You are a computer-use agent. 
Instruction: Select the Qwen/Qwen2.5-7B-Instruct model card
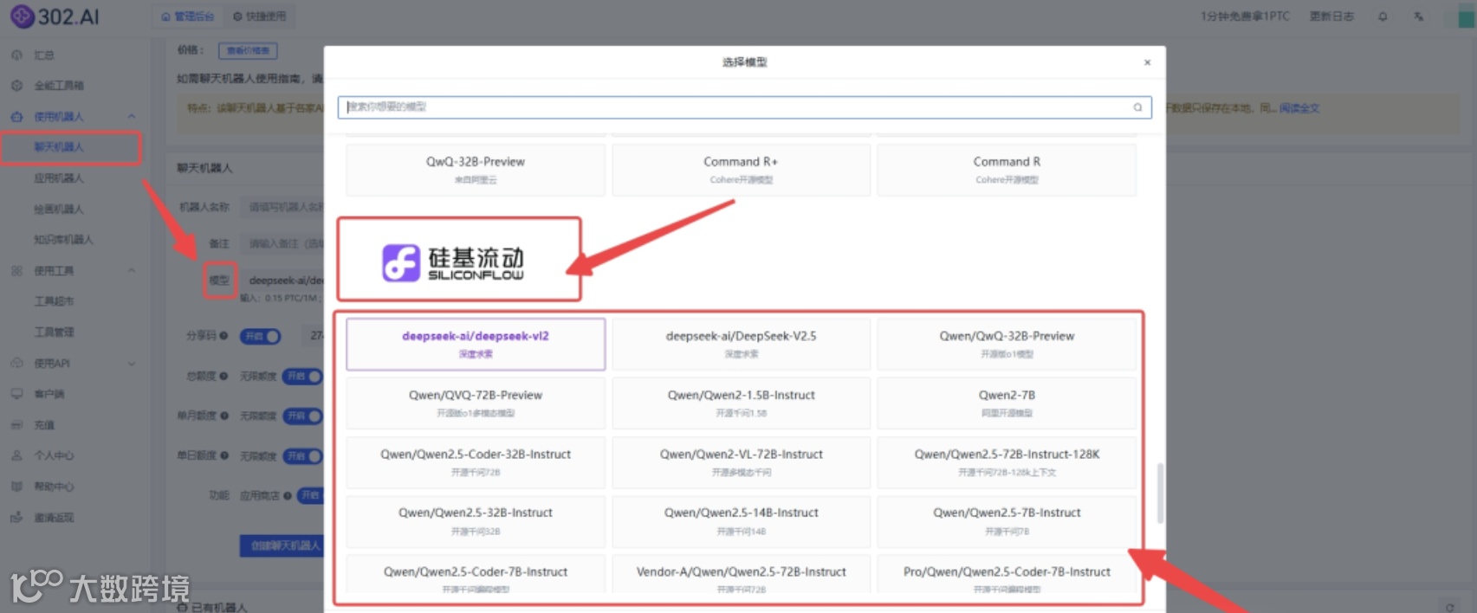point(1007,521)
